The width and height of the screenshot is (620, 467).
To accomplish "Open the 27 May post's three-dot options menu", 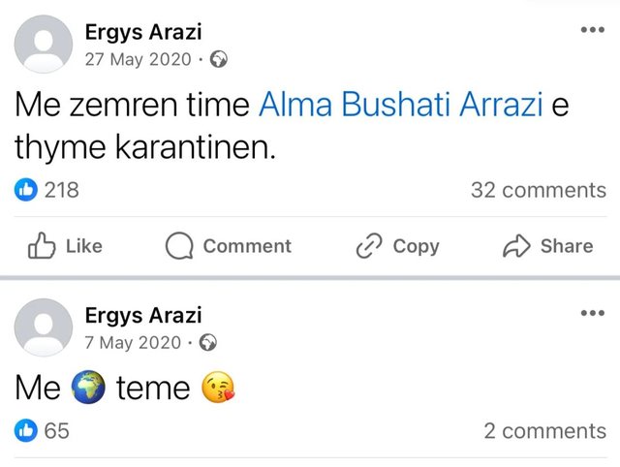I will pos(591,30).
